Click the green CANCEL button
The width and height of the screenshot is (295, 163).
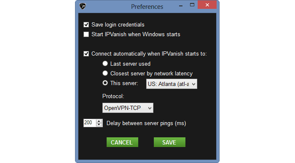122,142
